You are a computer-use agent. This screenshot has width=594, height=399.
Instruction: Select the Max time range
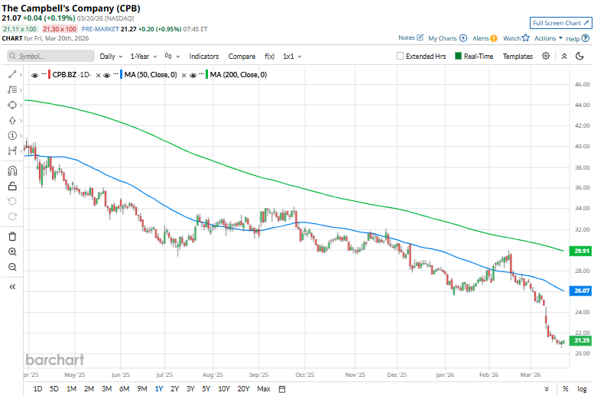point(264,389)
